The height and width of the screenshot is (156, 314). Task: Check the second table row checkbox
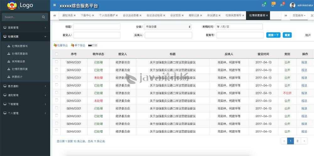[57, 69]
